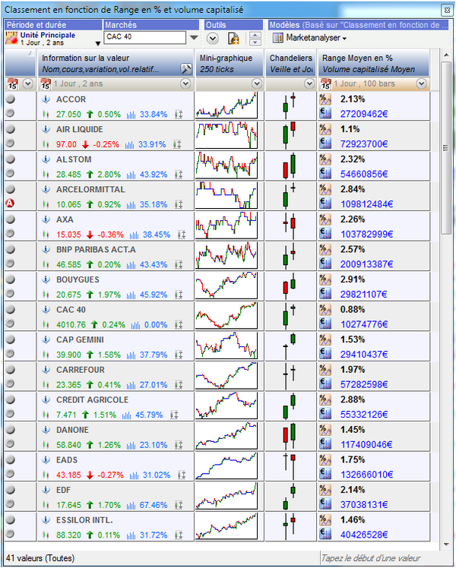Click the CREDIT AGRICOLE candlestick chart cell
The image size is (456, 568).
pyautogui.click(x=291, y=406)
